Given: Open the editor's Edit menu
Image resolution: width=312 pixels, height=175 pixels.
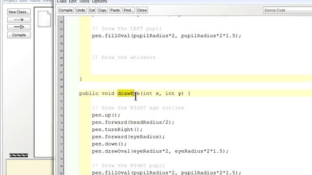Looking at the screenshot, I should 73,1.
